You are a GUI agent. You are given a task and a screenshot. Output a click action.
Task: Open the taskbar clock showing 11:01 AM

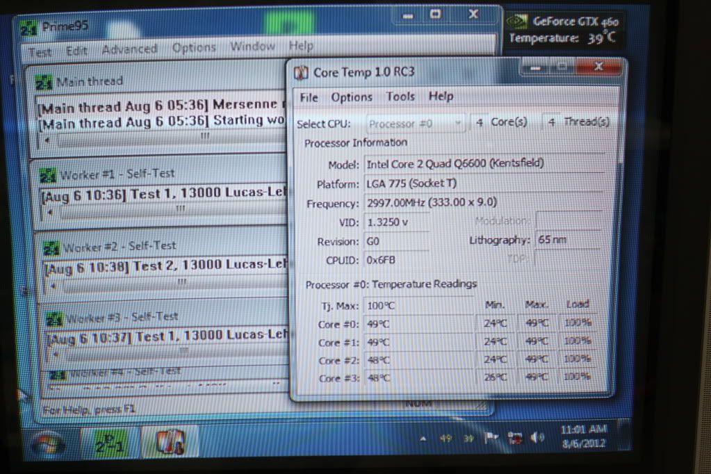click(x=584, y=436)
